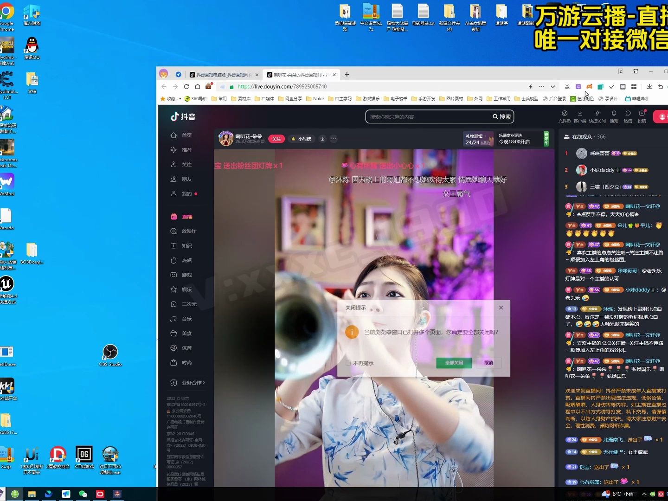Open 推荐 in the Douyin sidebar
The height and width of the screenshot is (501, 668).
pyautogui.click(x=181, y=150)
